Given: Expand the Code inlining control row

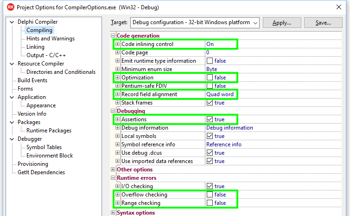Looking at the screenshot, I should (x=117, y=44).
